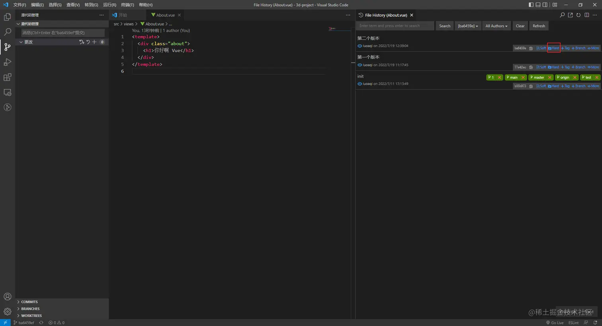The width and height of the screenshot is (602, 326).
Task: Click split editor icon in File History toolbar
Action: click(x=586, y=15)
